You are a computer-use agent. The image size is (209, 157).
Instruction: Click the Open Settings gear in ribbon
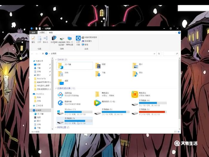[78, 39]
